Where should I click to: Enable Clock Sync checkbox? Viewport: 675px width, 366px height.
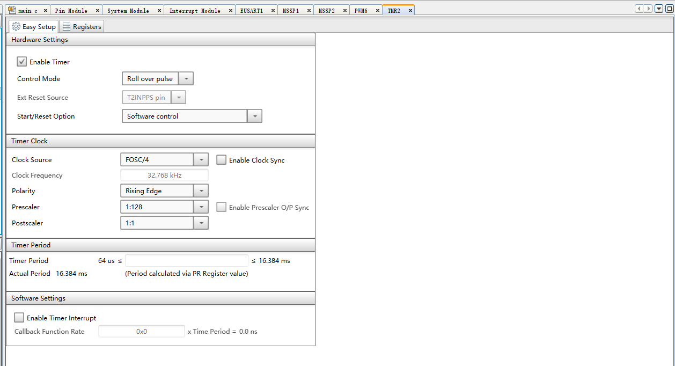click(x=222, y=160)
